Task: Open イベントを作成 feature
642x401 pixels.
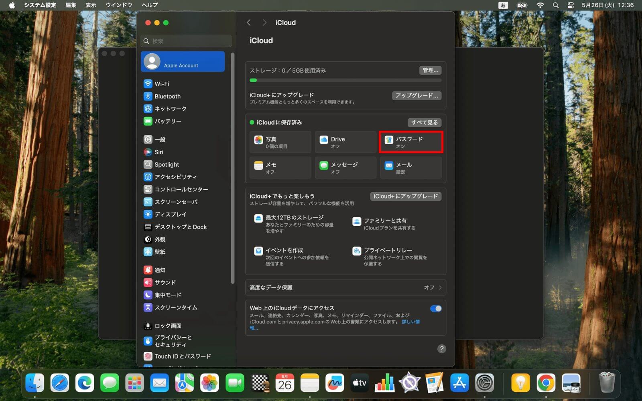Action: pyautogui.click(x=292, y=257)
